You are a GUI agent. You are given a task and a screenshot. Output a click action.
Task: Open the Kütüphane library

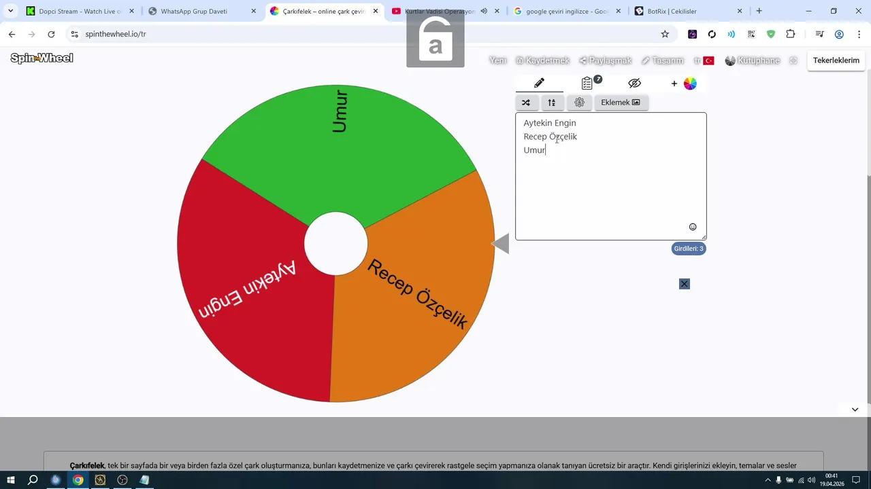(x=753, y=60)
